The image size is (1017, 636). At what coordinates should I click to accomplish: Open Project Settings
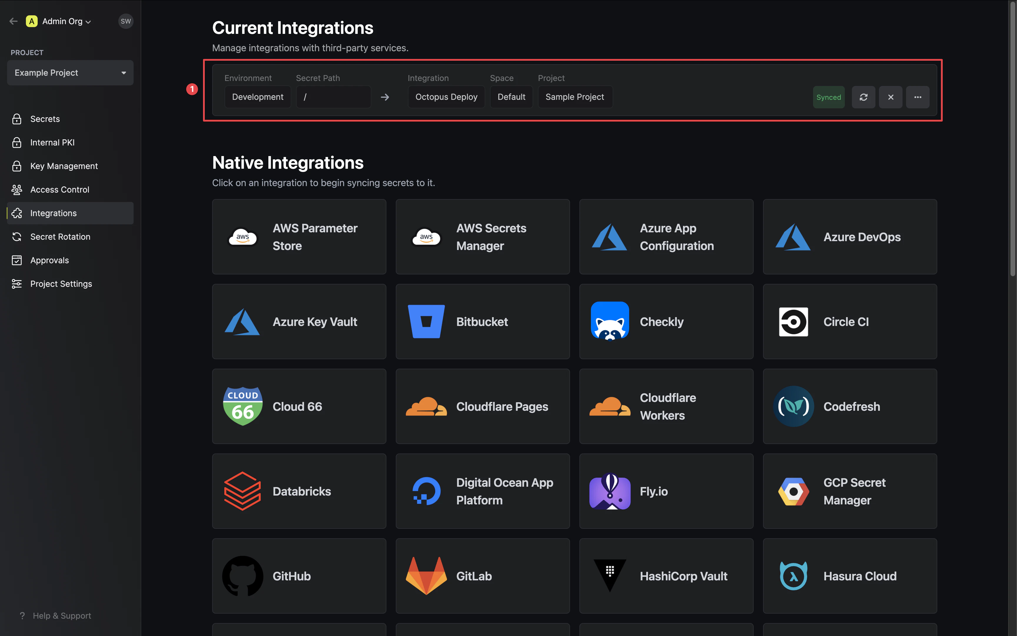[70, 284]
